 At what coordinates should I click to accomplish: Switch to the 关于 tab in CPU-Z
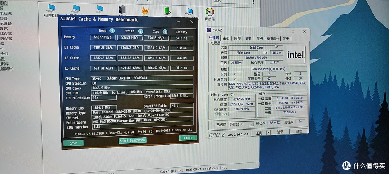(286, 39)
